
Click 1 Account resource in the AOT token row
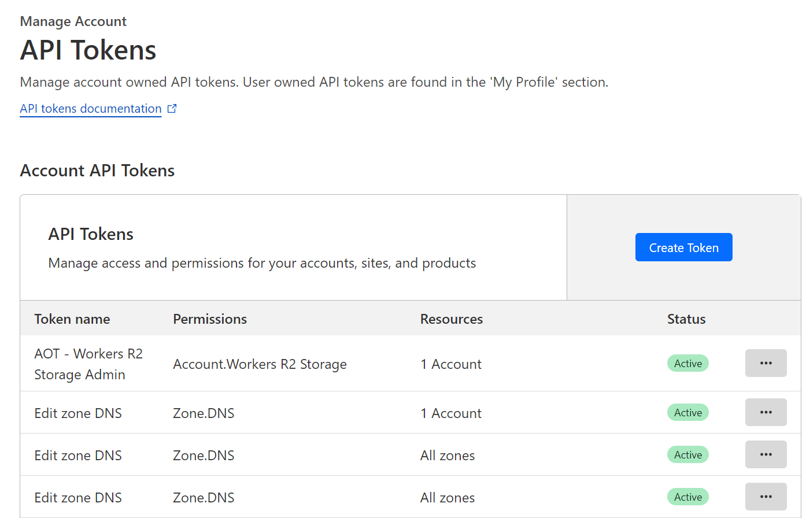pos(450,364)
